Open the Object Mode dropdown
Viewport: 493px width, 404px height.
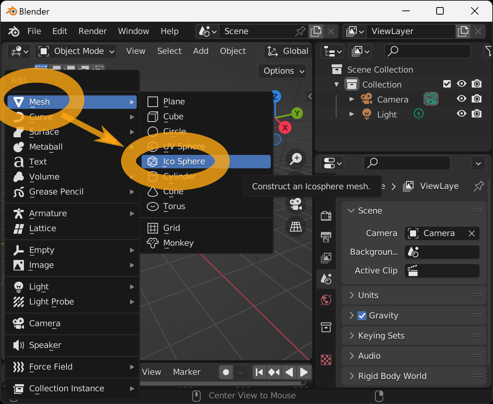point(76,51)
